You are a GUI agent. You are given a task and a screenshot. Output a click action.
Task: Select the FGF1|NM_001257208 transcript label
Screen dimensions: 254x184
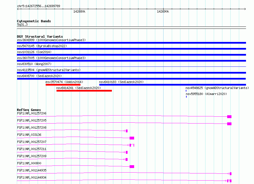click(x=32, y=128)
